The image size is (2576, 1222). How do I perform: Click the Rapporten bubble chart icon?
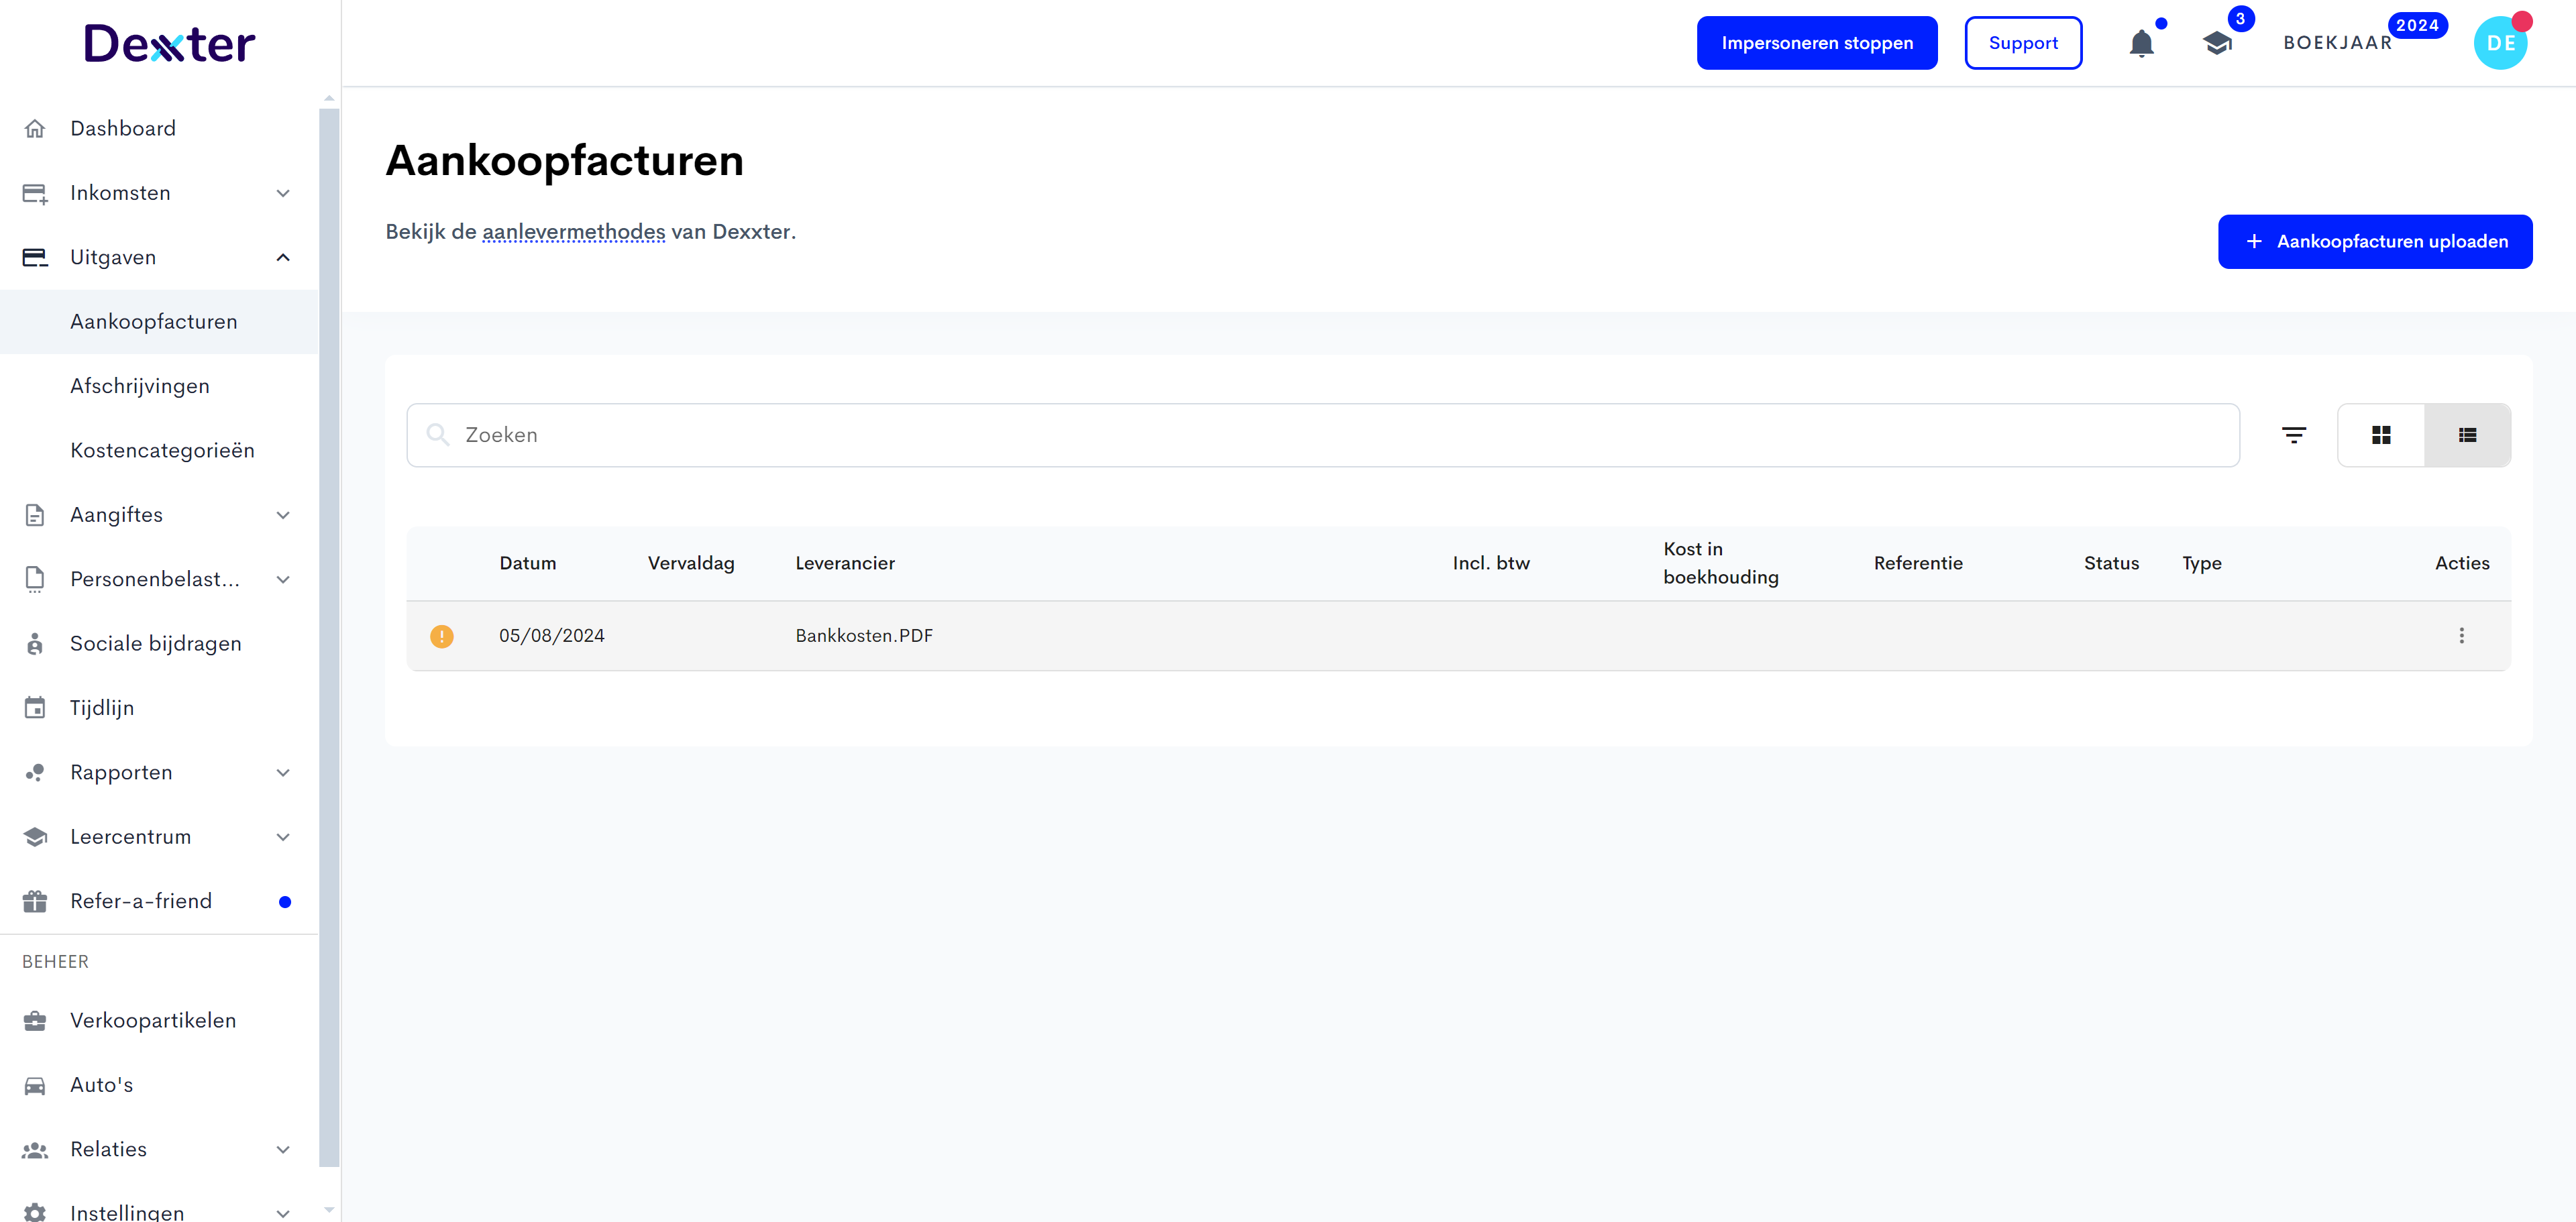(35, 773)
